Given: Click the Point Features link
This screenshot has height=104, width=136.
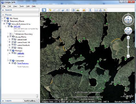Looking at the screenshot, I should click(x=23, y=63).
